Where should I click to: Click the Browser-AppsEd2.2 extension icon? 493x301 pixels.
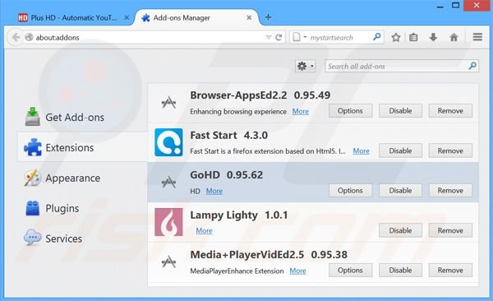168,102
